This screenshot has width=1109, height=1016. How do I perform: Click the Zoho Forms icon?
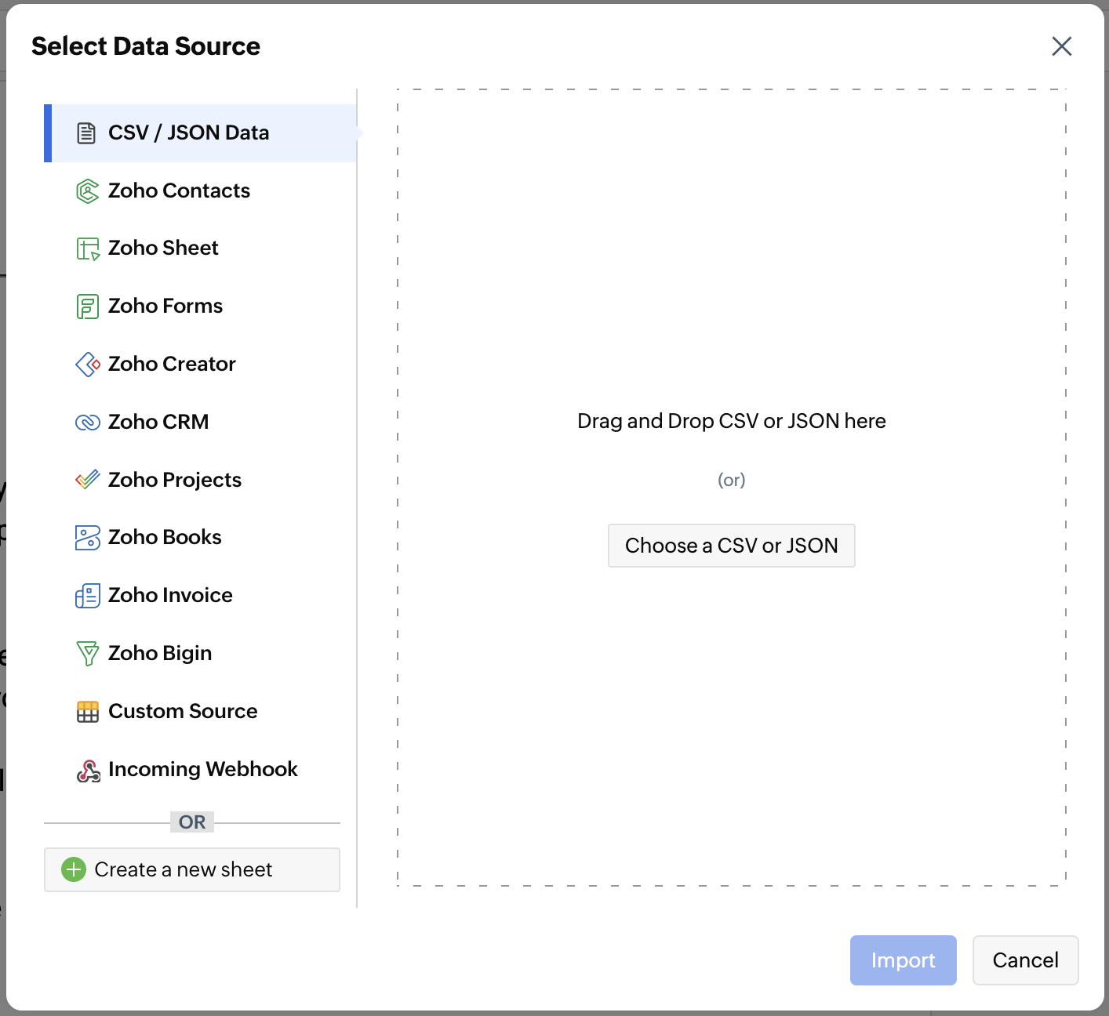click(87, 307)
